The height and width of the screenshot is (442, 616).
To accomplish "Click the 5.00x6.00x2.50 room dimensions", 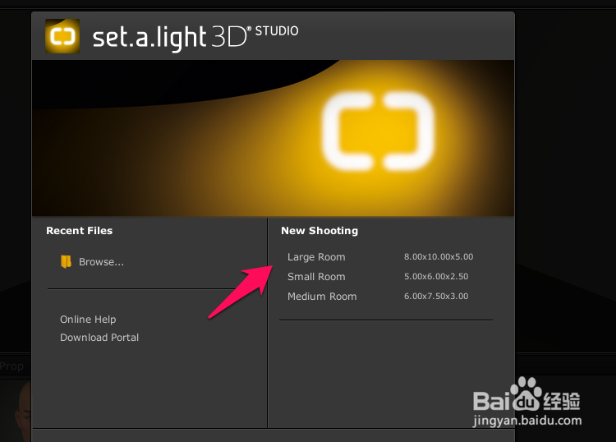I will tap(436, 276).
